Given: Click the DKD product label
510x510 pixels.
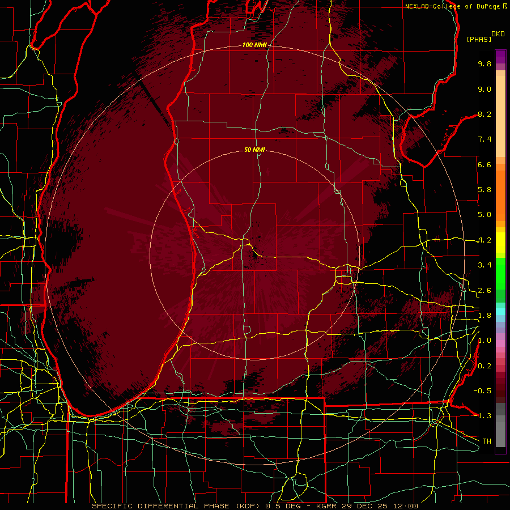Looking at the screenshot, I should tap(498, 34).
